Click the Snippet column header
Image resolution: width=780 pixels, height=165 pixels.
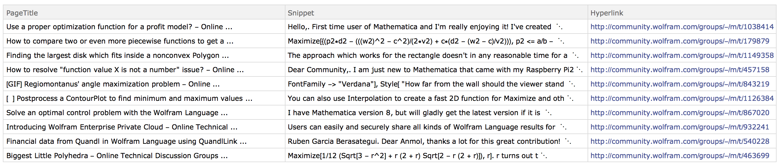coord(301,13)
